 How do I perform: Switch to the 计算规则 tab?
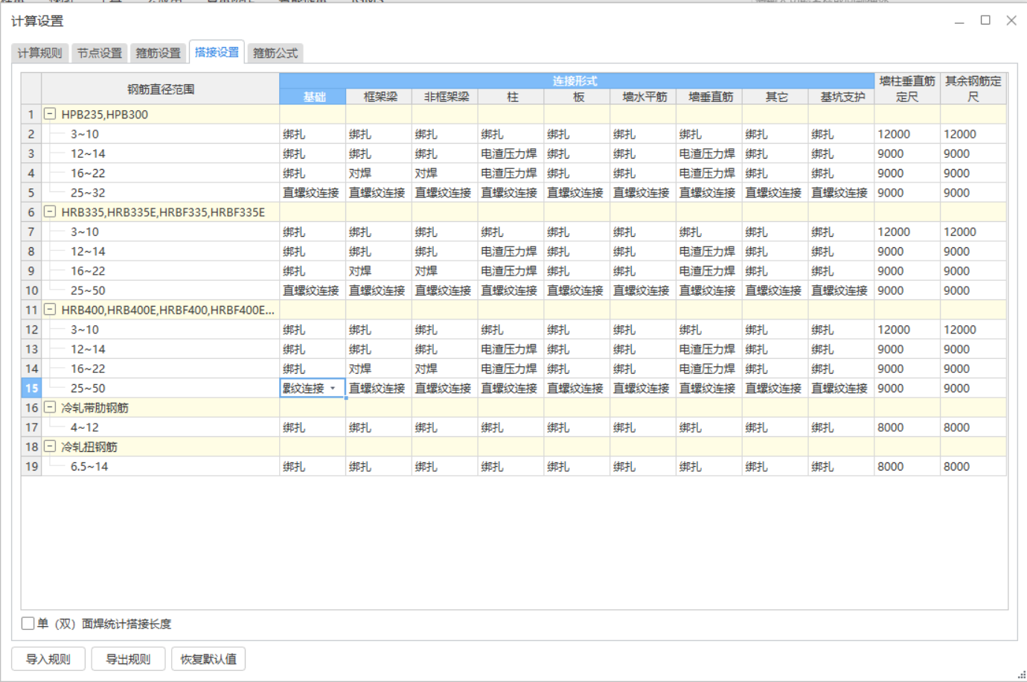(40, 53)
